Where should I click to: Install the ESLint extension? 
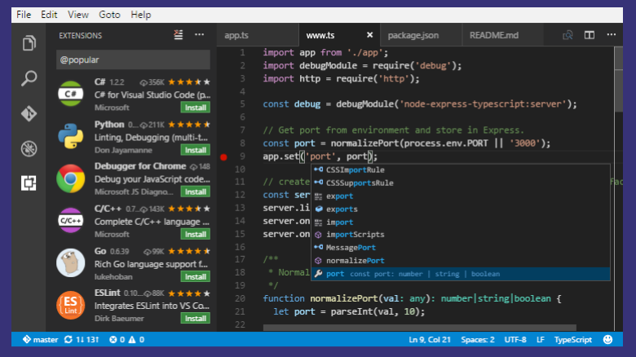[196, 319]
